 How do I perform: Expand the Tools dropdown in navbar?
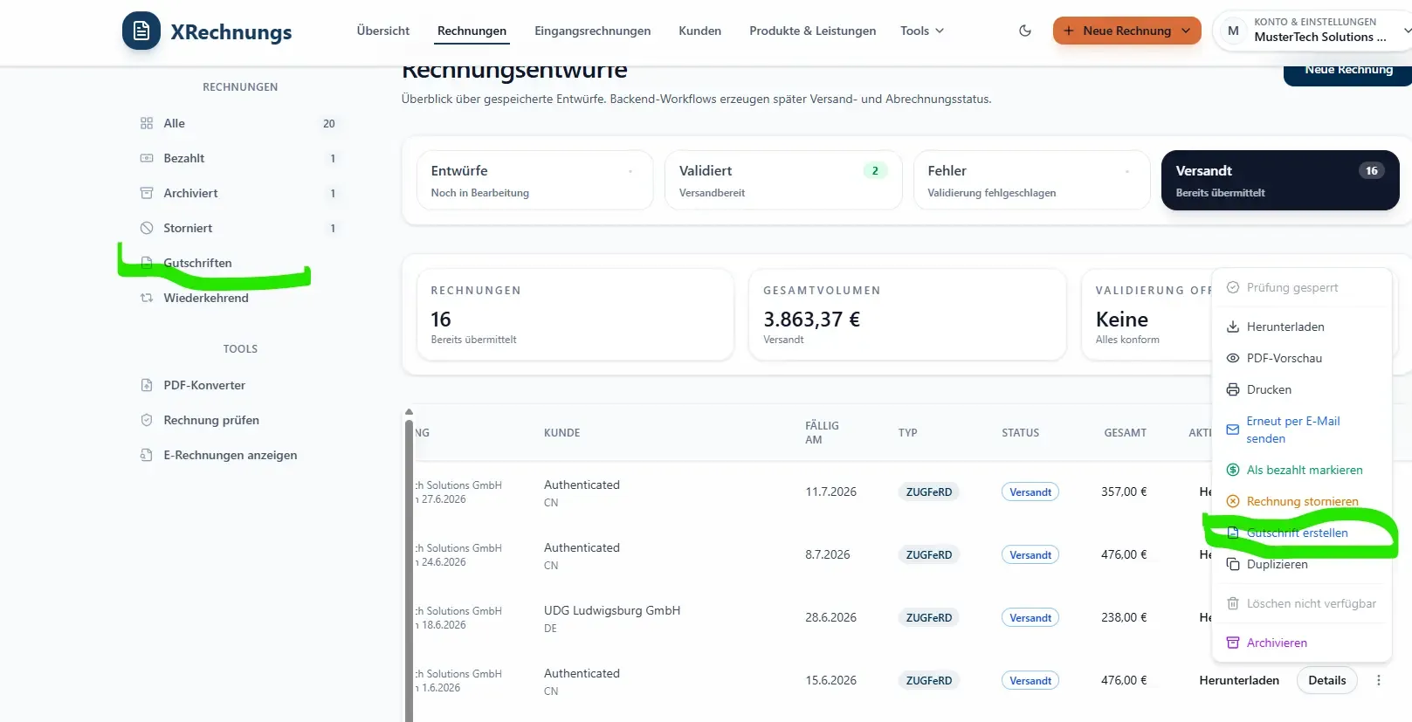pyautogui.click(x=922, y=31)
